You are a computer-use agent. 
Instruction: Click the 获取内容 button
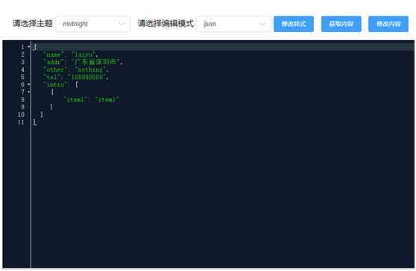coord(341,24)
